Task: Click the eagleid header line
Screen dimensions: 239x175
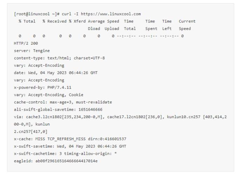Action: pos(56,161)
